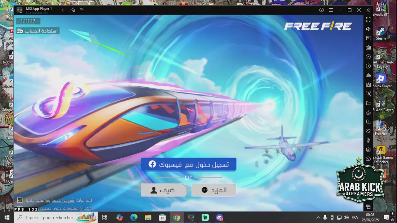This screenshot has height=223, width=397.
Task: Open game controls keyboard icon
Action: [x=368, y=47]
